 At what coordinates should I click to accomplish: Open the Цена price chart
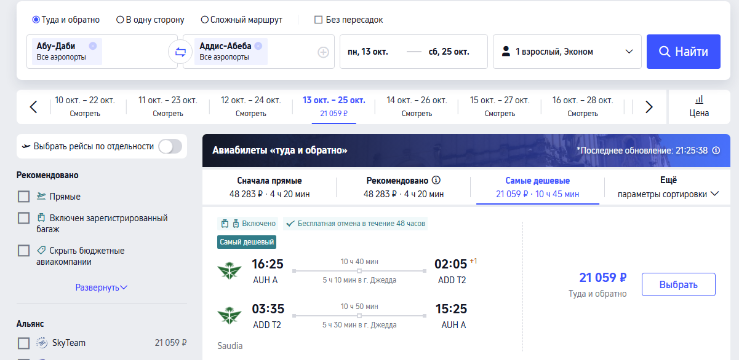click(699, 106)
